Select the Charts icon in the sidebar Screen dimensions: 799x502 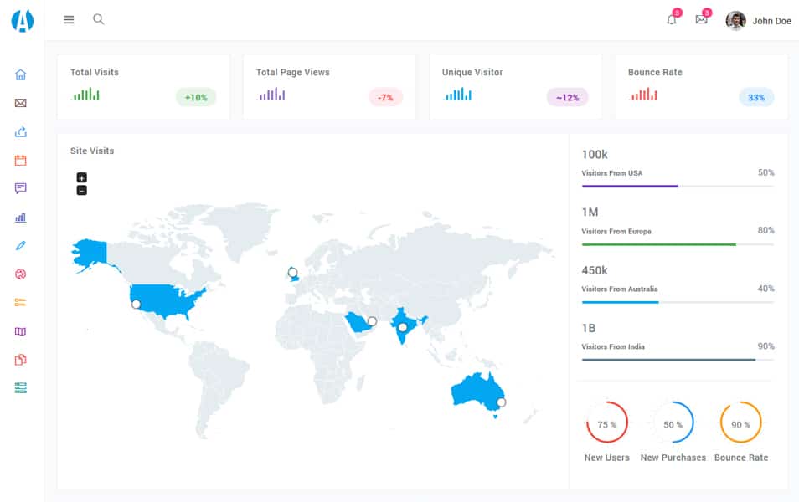pyautogui.click(x=20, y=216)
